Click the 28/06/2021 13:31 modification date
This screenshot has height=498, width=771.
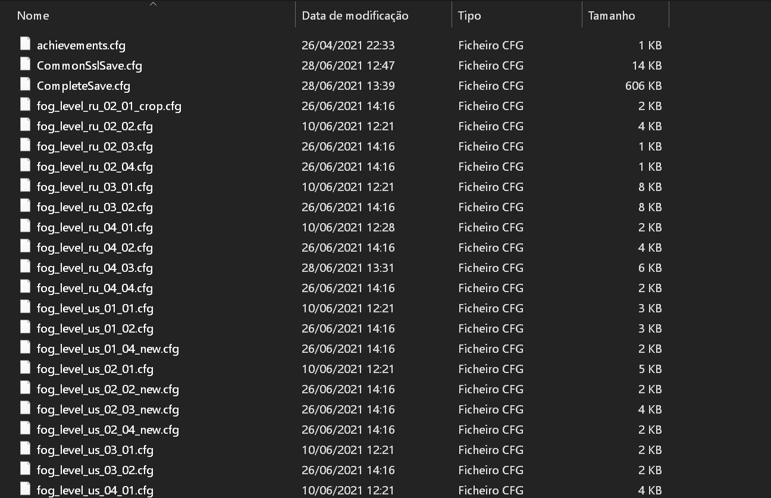(348, 268)
